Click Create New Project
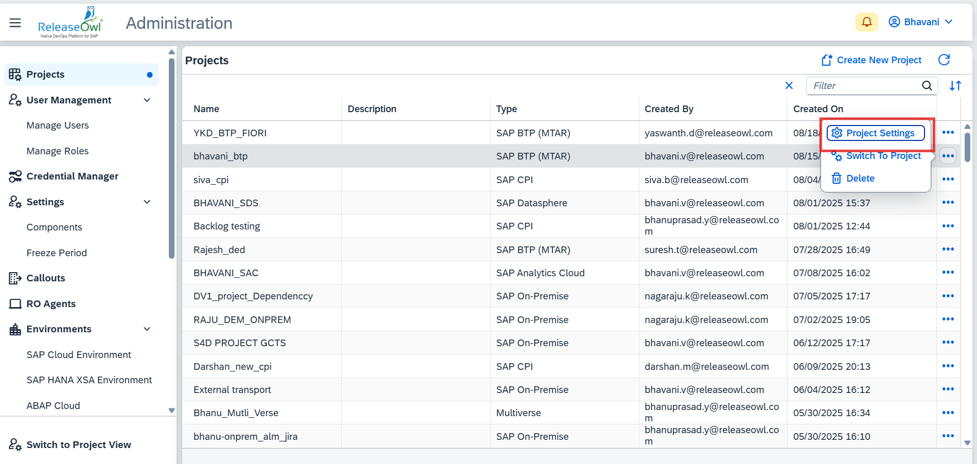Image resolution: width=977 pixels, height=464 pixels. pos(871,60)
